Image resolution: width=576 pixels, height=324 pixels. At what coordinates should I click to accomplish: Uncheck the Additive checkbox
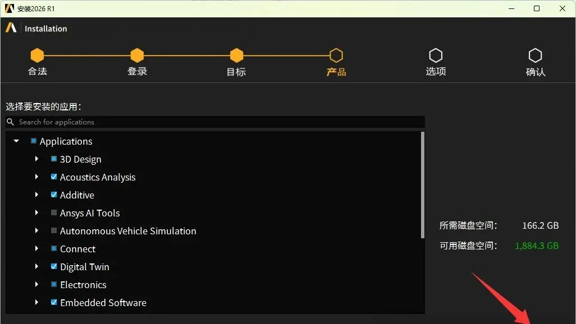click(54, 195)
